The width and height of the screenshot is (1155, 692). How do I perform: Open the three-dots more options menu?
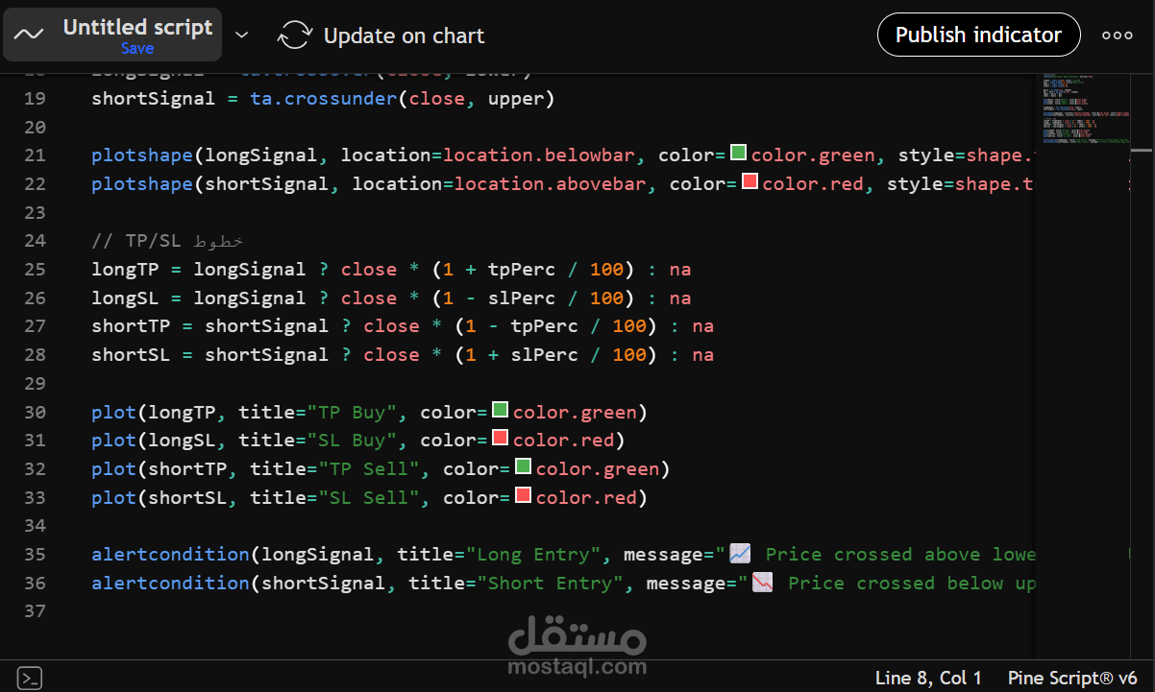click(x=1118, y=36)
